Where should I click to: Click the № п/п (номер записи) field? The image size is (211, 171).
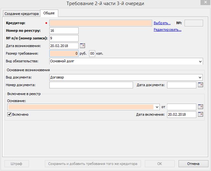[x=64, y=38]
